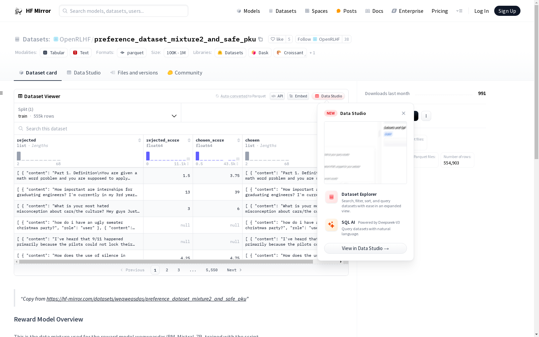Open Posts in the navigation bar
Image resolution: width=539 pixels, height=337 pixels.
tap(346, 11)
